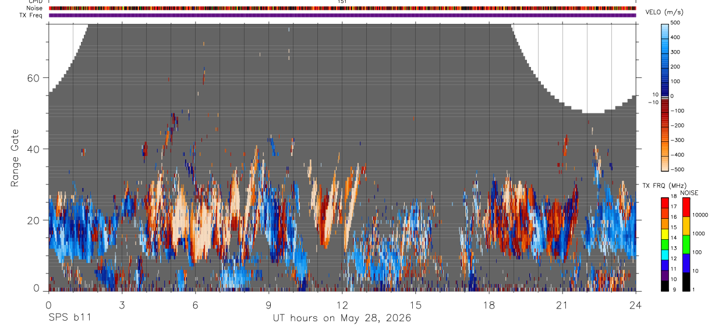The height and width of the screenshot is (330, 715).
Task: Click the 'Range Gate' y-axis title
Action: (x=16, y=158)
